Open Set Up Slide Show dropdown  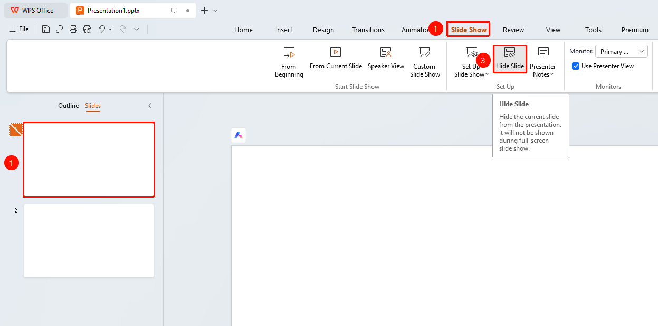coord(471,62)
